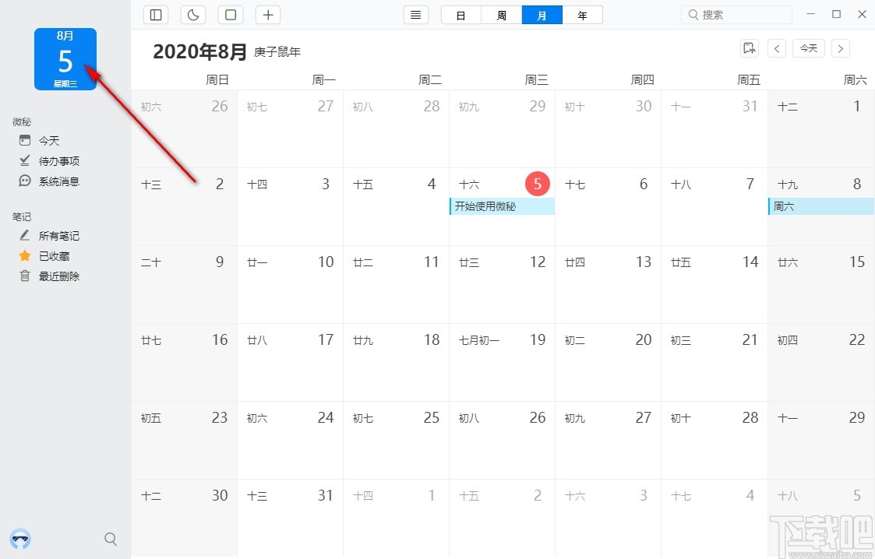The image size is (875, 559).
Task: Add a new event with plus icon
Action: tap(268, 15)
